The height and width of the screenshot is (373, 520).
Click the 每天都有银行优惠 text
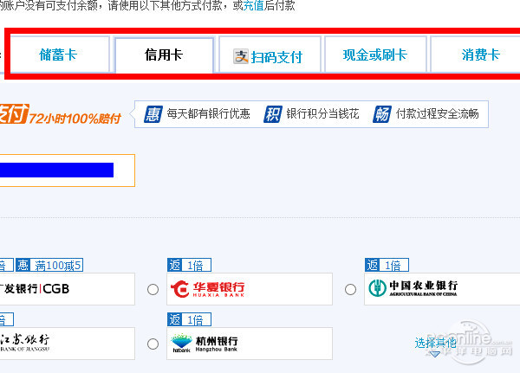coord(208,114)
